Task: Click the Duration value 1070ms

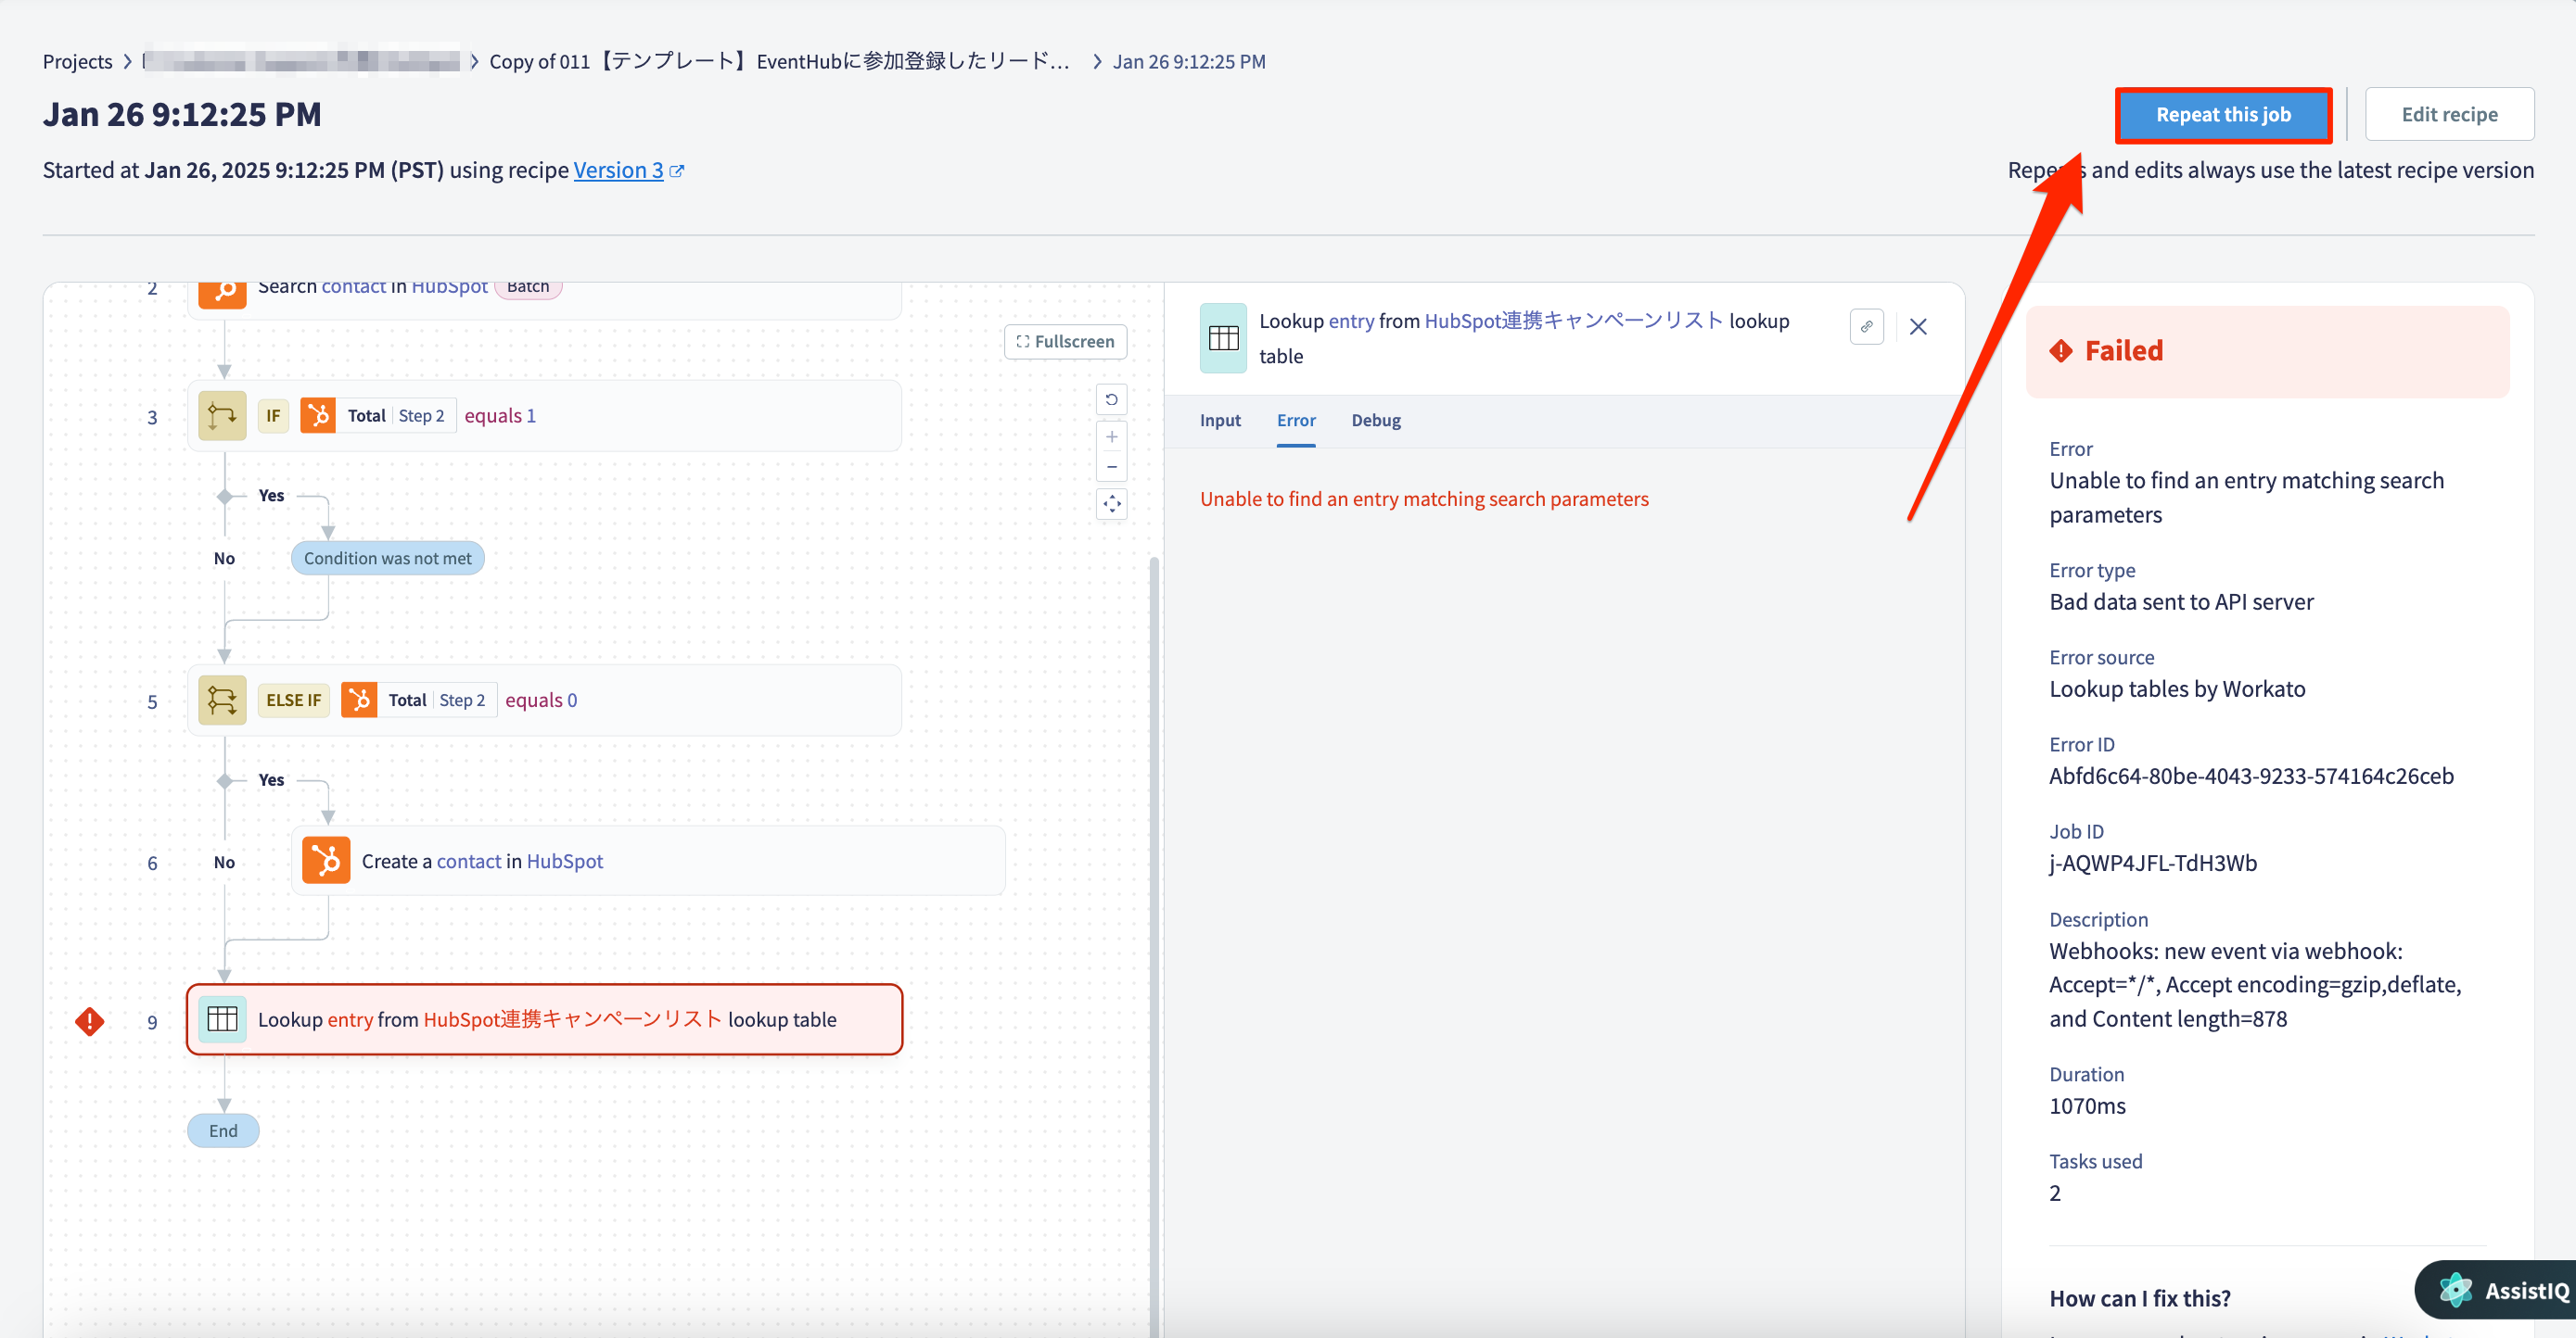Action: click(x=2087, y=1106)
